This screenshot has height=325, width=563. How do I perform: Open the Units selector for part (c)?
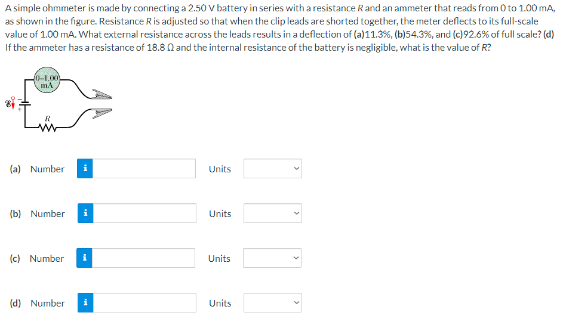click(x=272, y=258)
